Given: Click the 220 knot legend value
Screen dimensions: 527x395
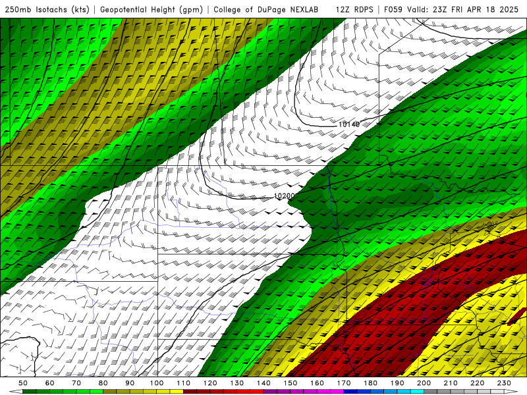Looking at the screenshot, I should 477,383.
